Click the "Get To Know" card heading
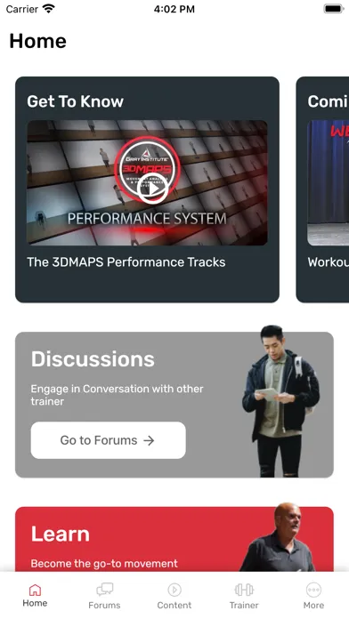This screenshot has height=619, width=349. [x=75, y=101]
